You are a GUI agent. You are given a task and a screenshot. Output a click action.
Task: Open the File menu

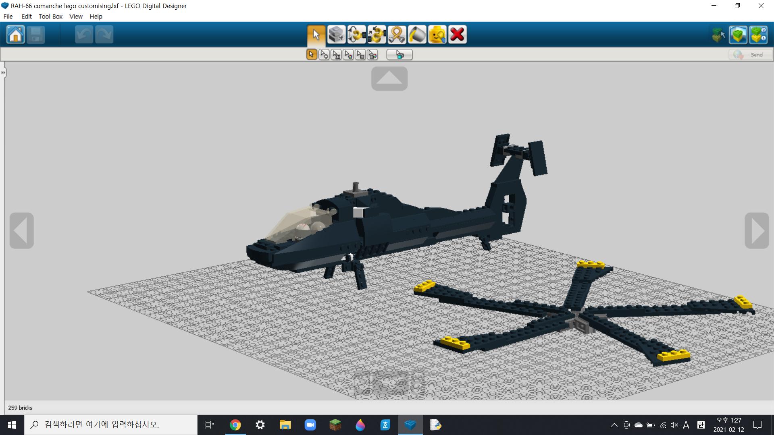8,17
